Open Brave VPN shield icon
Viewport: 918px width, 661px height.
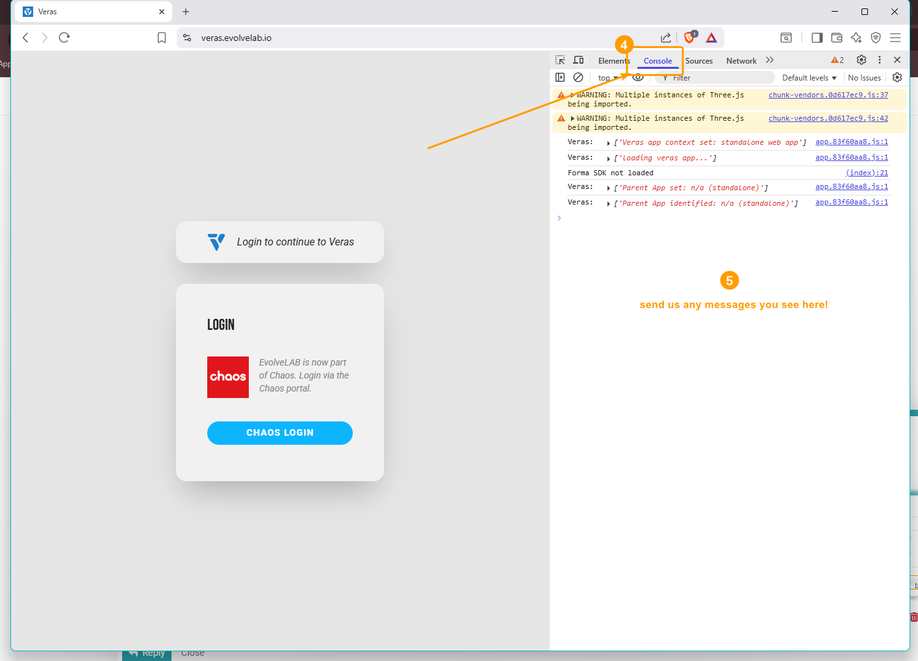click(876, 38)
